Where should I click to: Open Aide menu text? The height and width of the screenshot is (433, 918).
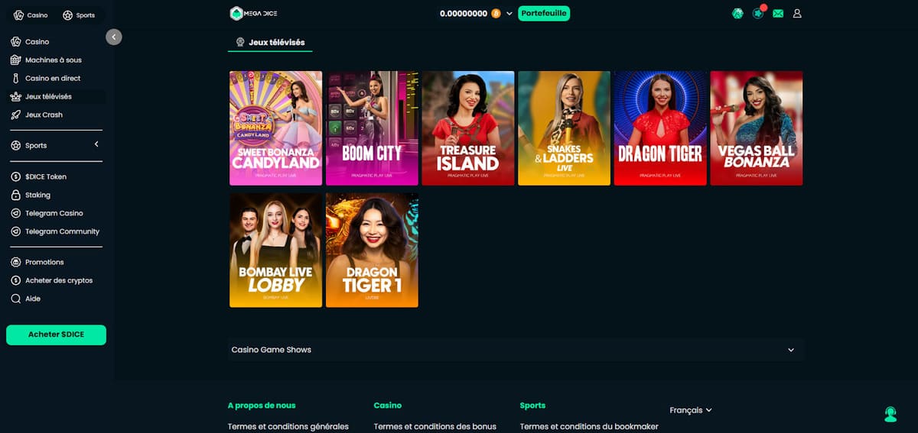[33, 299]
